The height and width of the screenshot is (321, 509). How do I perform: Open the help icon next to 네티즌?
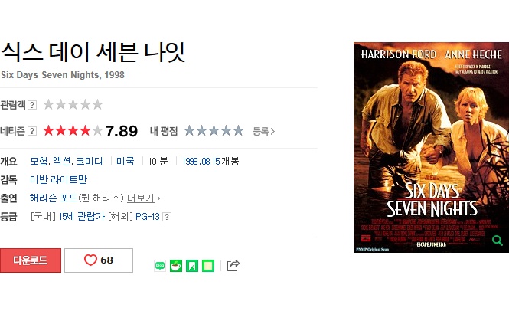click(32, 131)
